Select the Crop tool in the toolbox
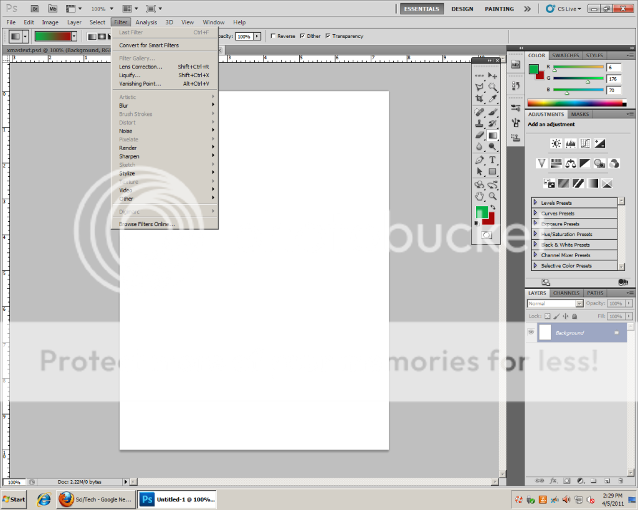This screenshot has height=510, width=638. [x=479, y=98]
